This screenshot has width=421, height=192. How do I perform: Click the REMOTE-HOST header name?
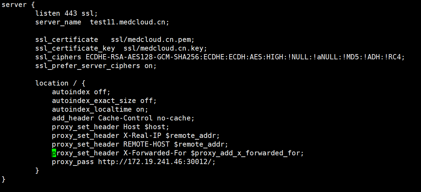146,144
